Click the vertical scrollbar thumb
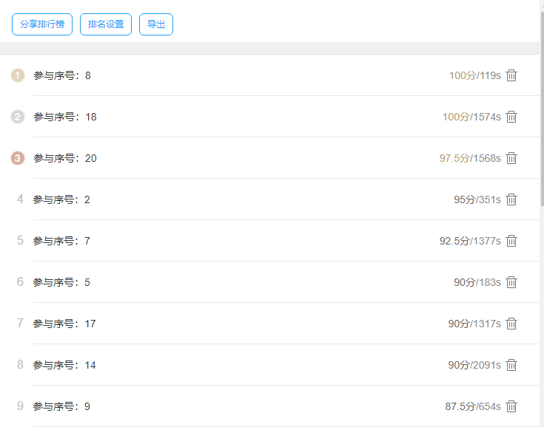Image resolution: width=544 pixels, height=427 pixels. tap(543, 109)
